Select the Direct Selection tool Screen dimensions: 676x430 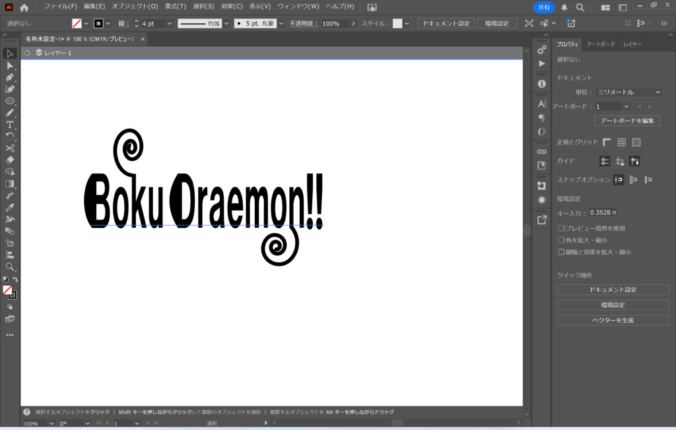[9, 65]
